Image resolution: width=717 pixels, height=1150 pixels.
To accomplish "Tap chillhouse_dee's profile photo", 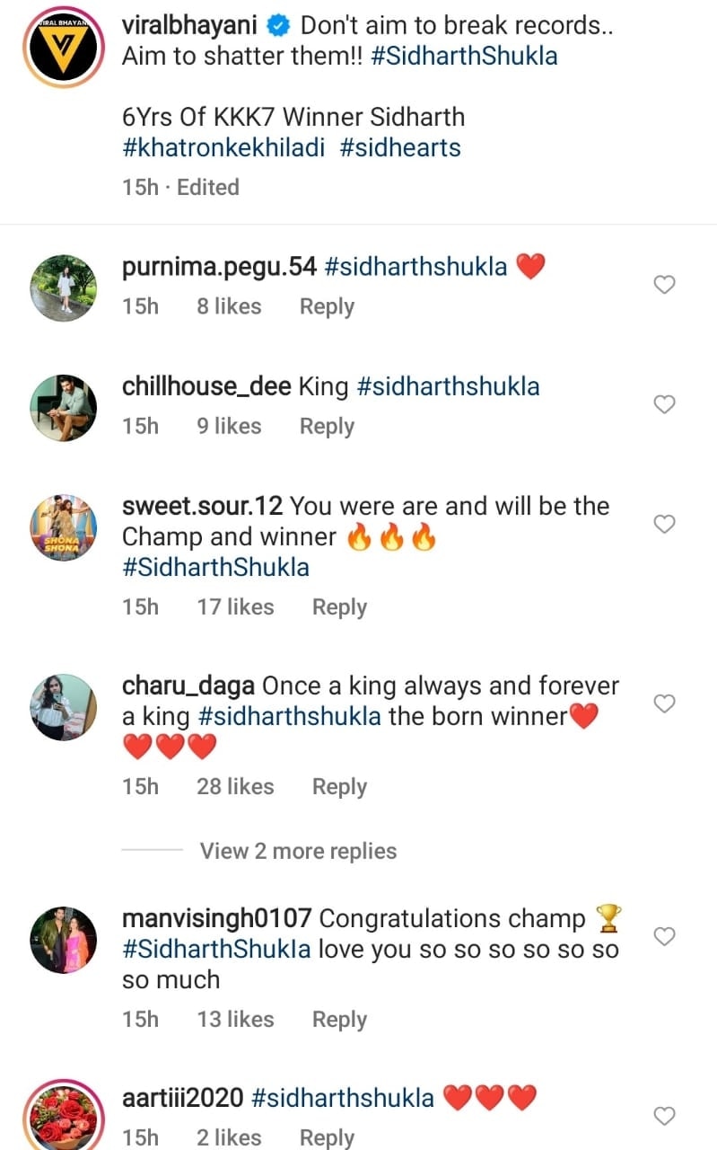I will point(63,407).
